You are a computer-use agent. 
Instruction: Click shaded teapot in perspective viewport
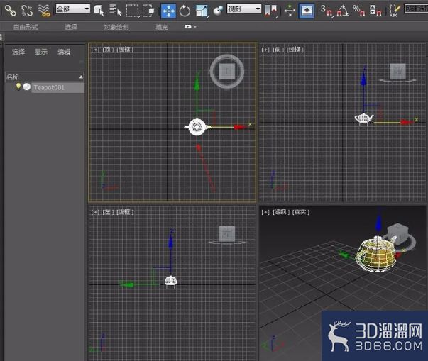377,255
